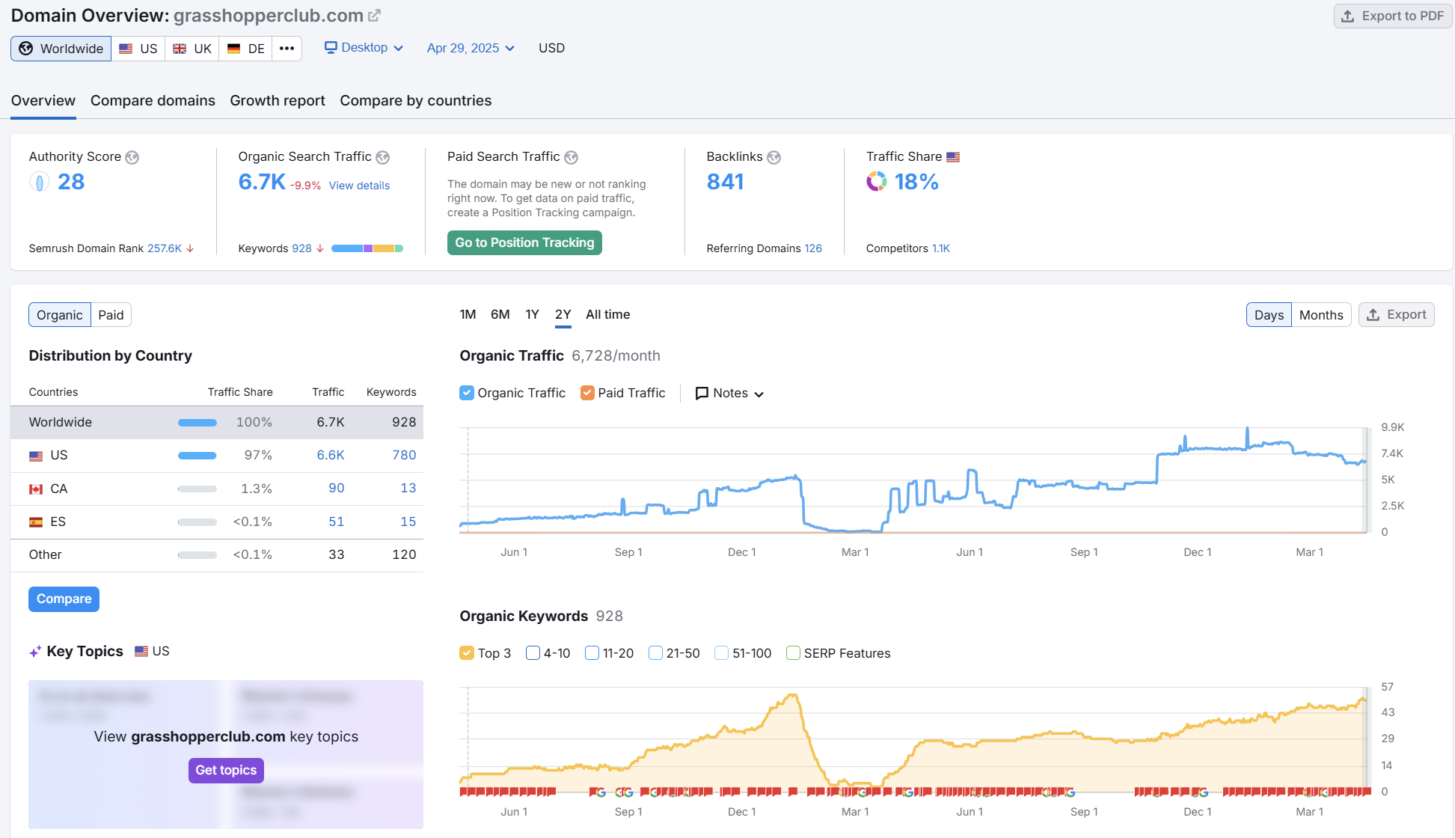The height and width of the screenshot is (838, 1455).
Task: Uncheck the Organic Traffic checkbox
Action: [x=467, y=393]
